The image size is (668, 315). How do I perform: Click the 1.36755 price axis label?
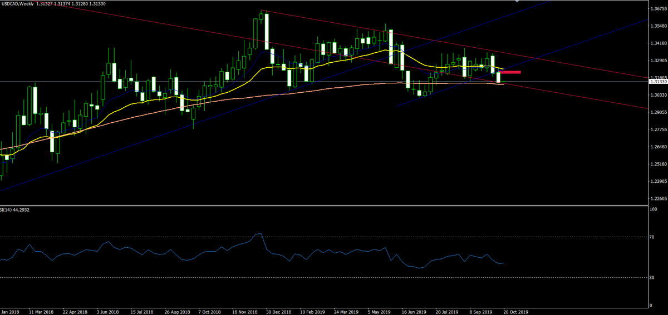(658, 9)
